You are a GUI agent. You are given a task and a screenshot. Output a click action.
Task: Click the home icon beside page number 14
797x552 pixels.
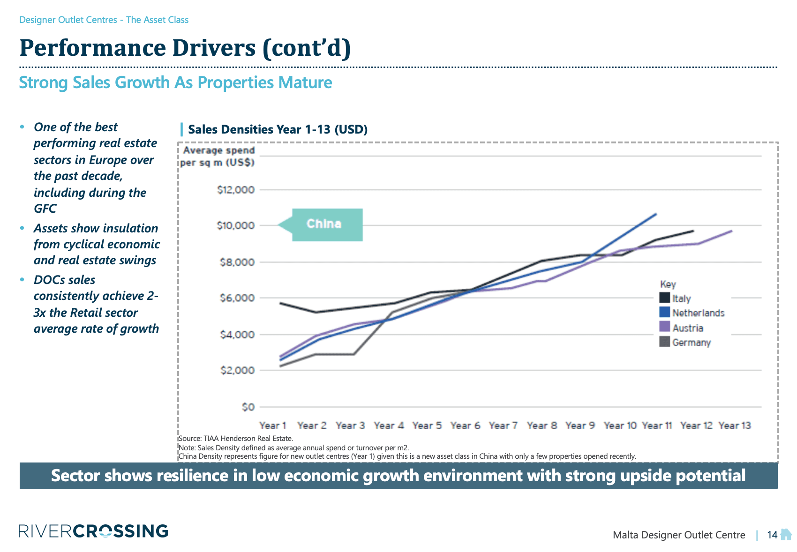coord(786,534)
